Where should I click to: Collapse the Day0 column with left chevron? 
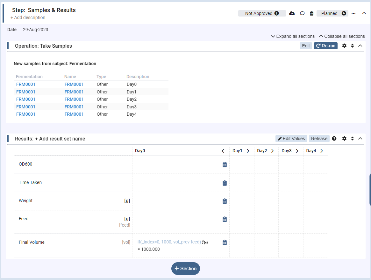point(223,151)
